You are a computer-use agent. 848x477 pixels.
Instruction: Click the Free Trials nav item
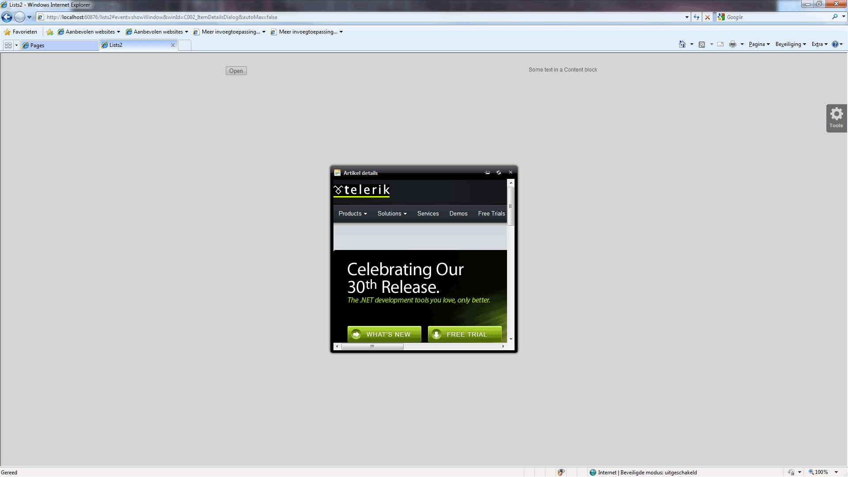click(492, 214)
